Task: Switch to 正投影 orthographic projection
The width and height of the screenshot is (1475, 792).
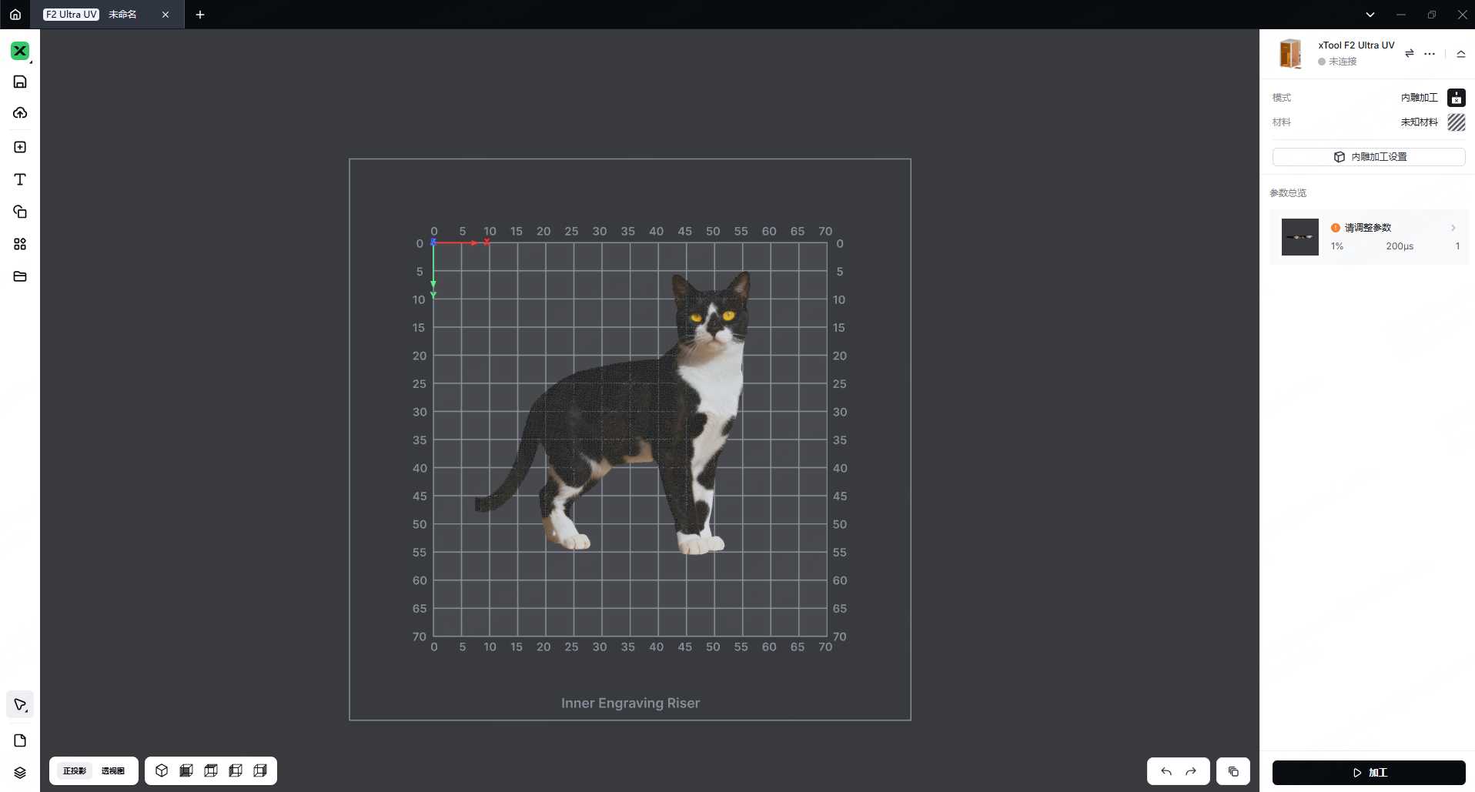Action: (x=75, y=770)
